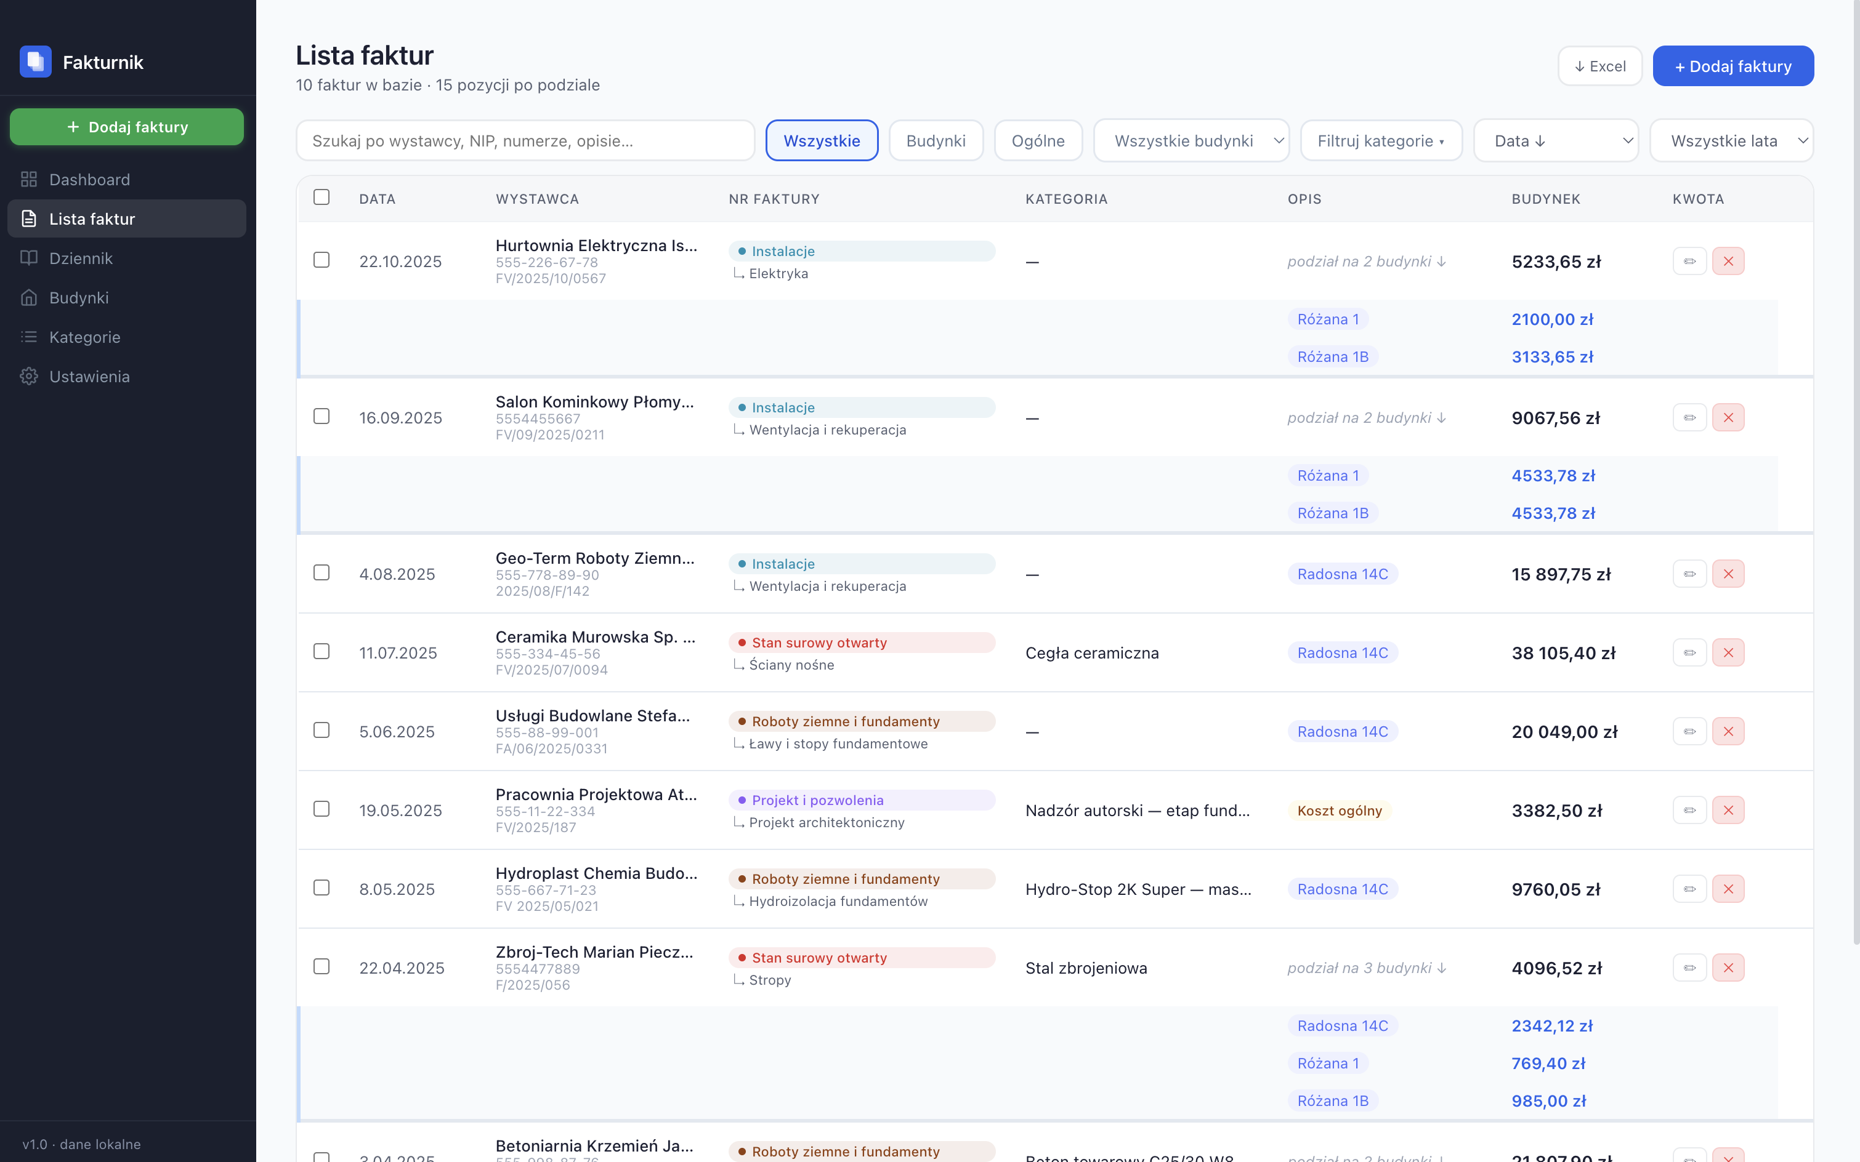
Task: Click the Ławy i stopy fundamentowe subcategory
Action: 838,744
